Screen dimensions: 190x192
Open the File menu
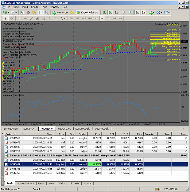pyautogui.click(x=8, y=7)
